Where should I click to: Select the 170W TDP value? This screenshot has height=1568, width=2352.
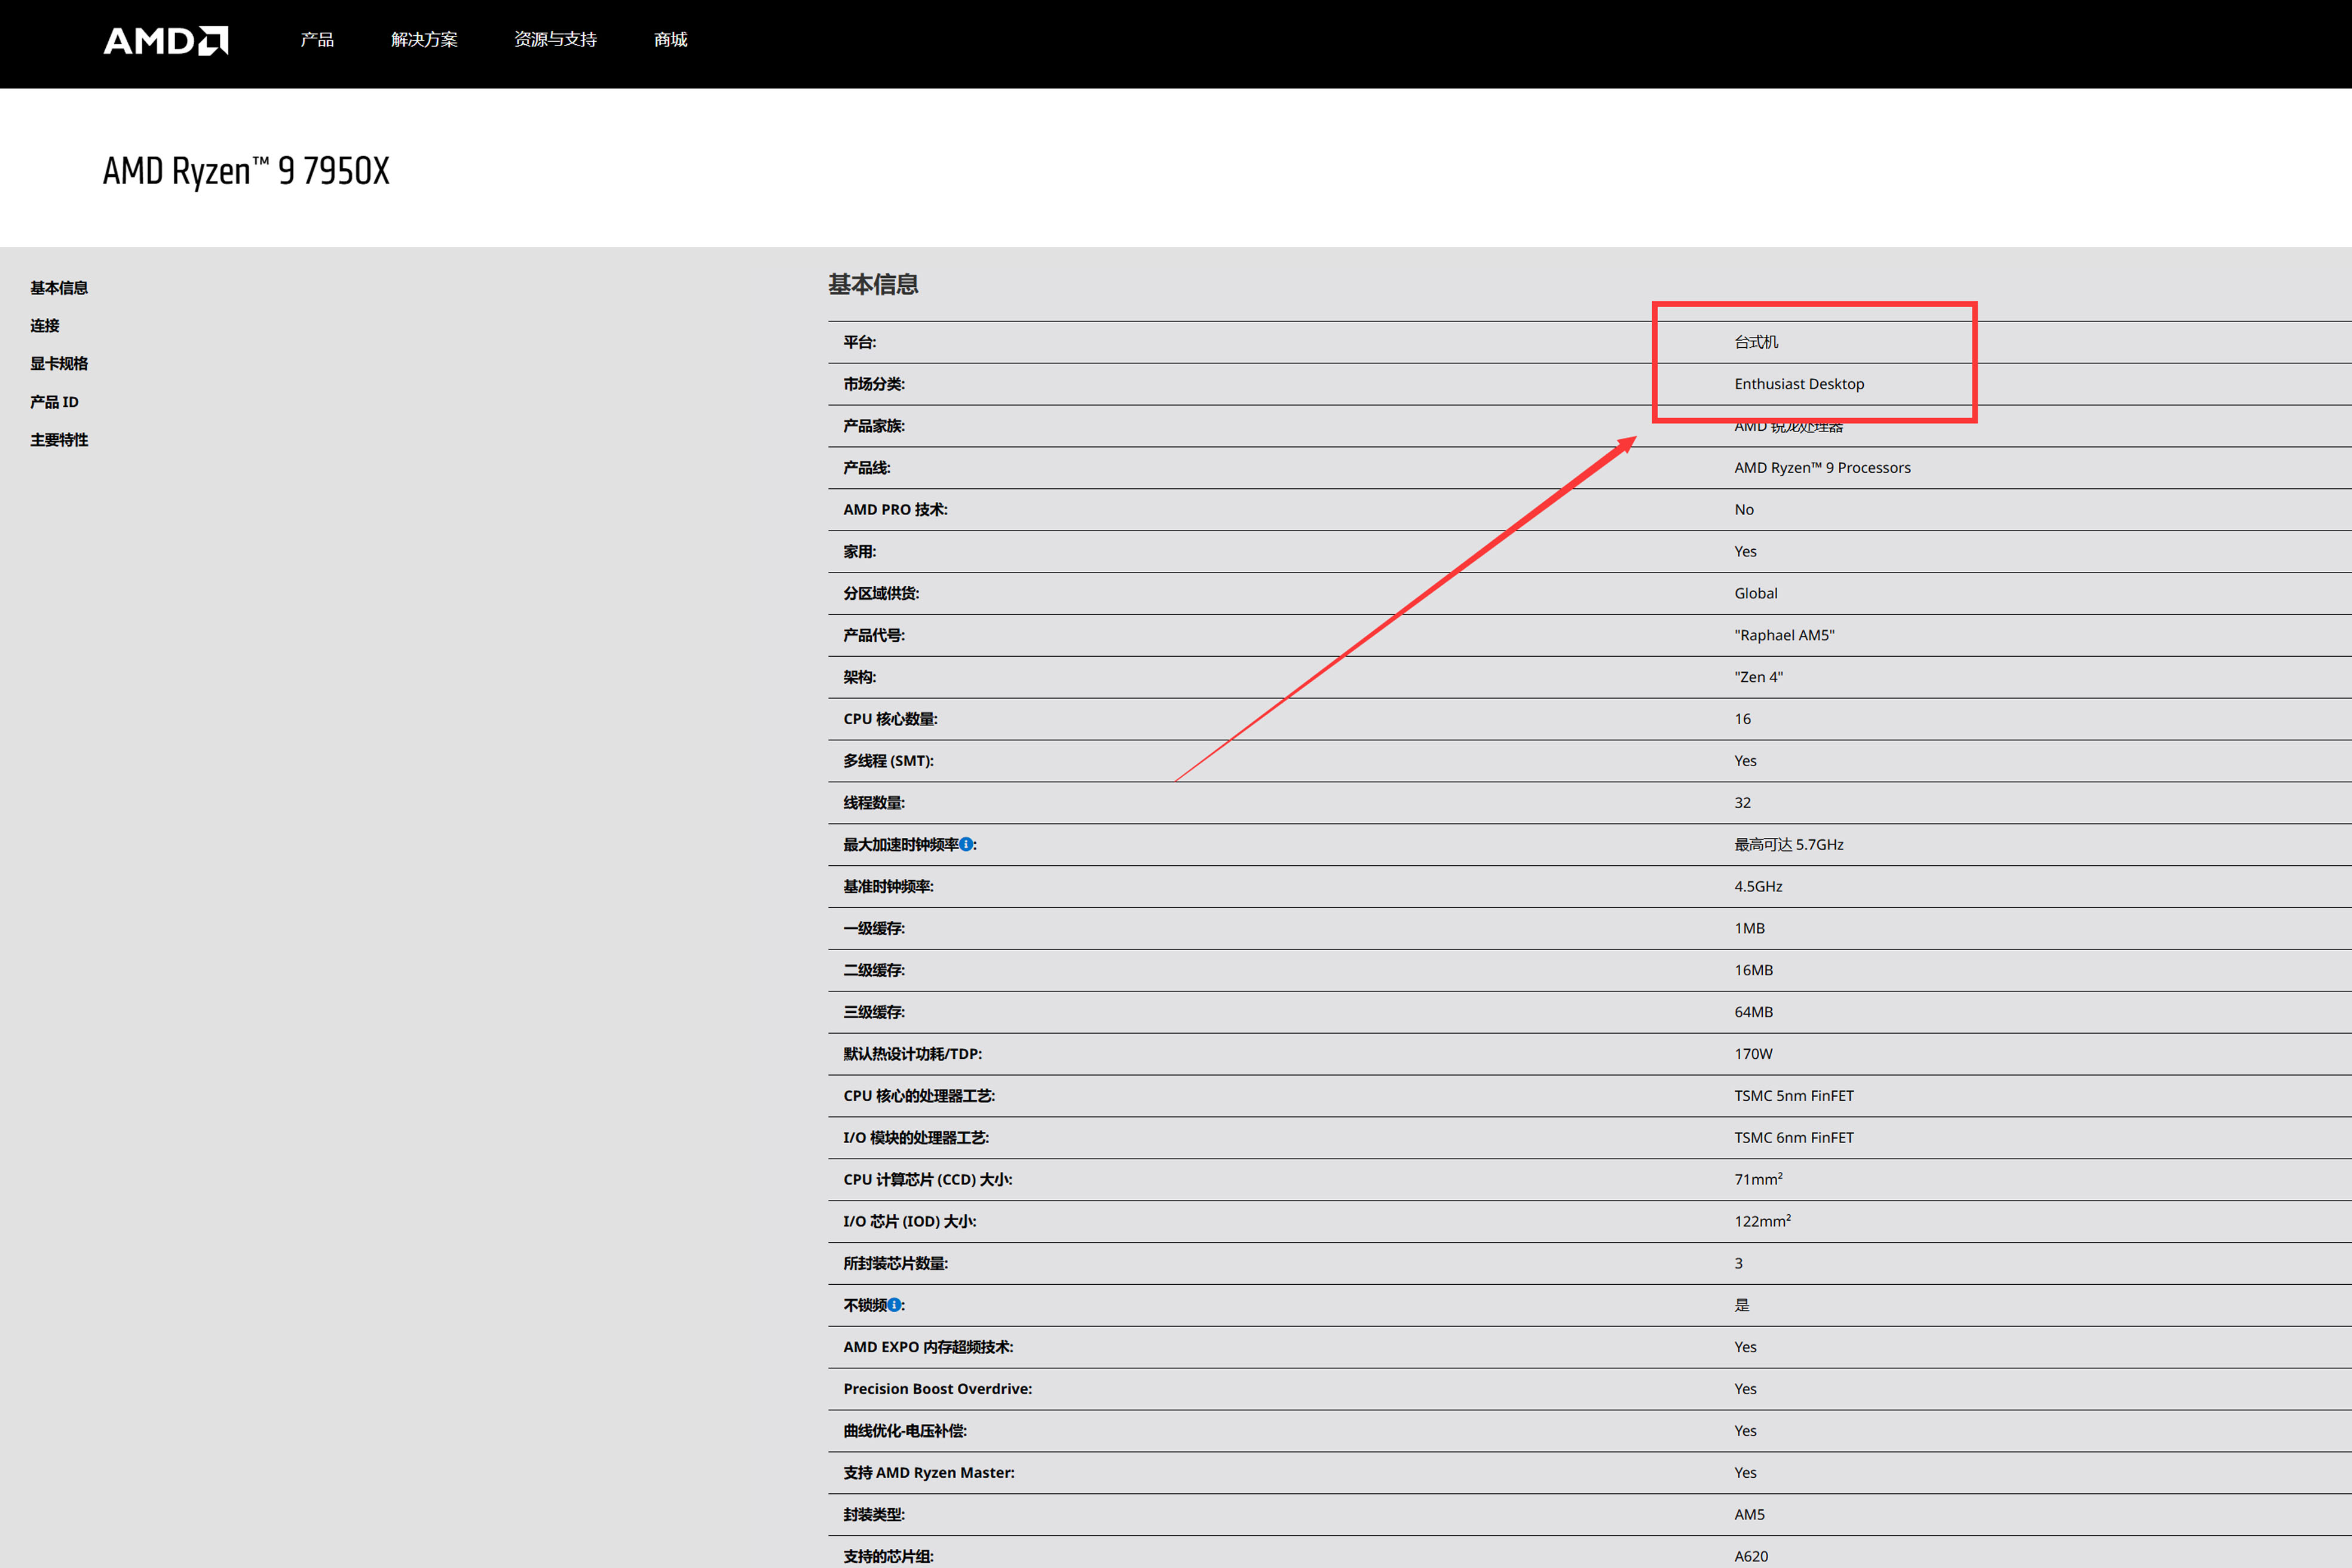[x=1753, y=1055]
